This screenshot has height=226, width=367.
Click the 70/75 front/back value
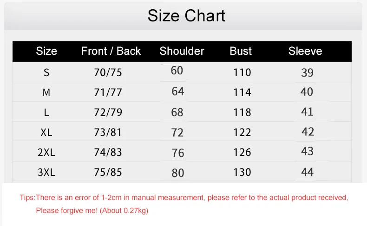pyautogui.click(x=108, y=72)
